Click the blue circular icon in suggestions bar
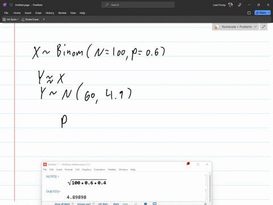 click(146, 204)
